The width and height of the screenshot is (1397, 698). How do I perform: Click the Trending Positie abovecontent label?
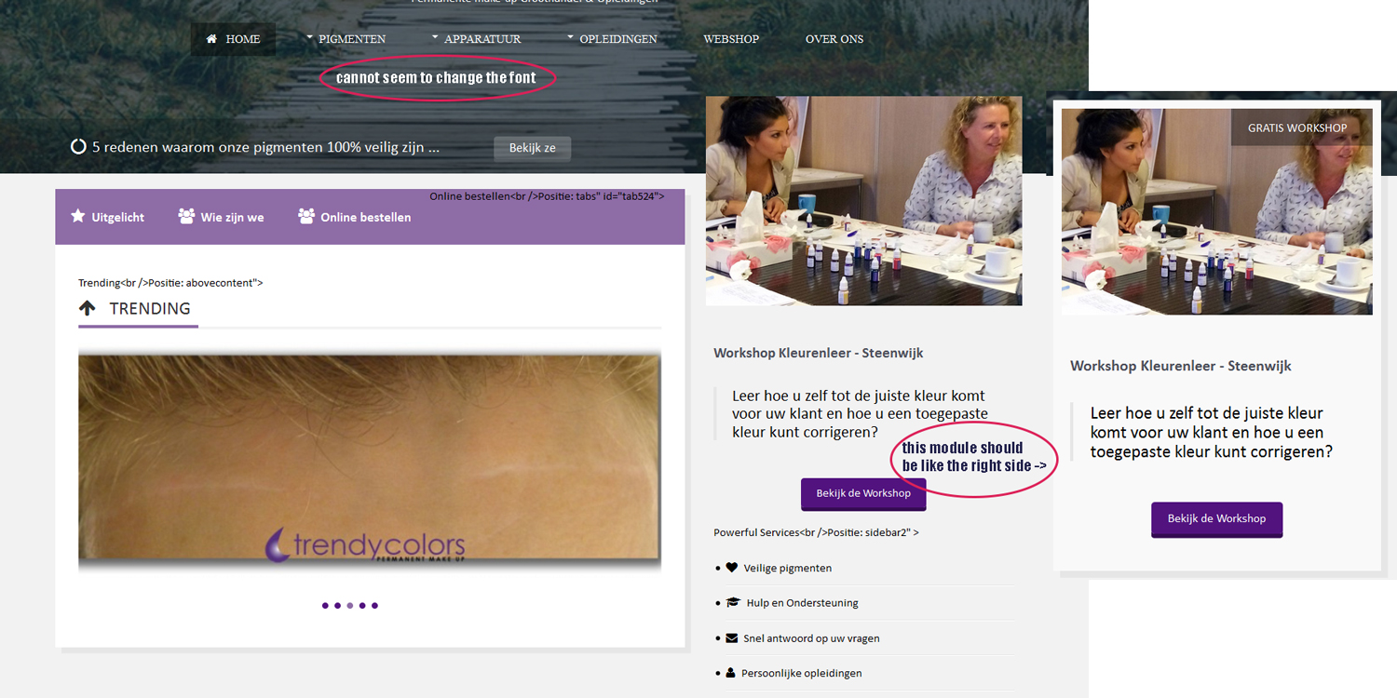click(170, 282)
